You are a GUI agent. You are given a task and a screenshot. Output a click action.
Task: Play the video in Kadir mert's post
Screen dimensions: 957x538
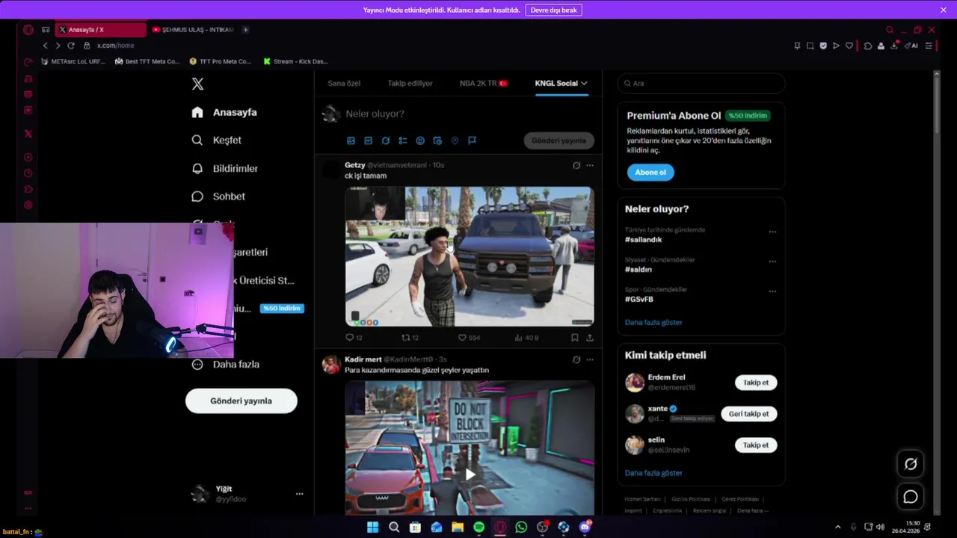point(470,474)
